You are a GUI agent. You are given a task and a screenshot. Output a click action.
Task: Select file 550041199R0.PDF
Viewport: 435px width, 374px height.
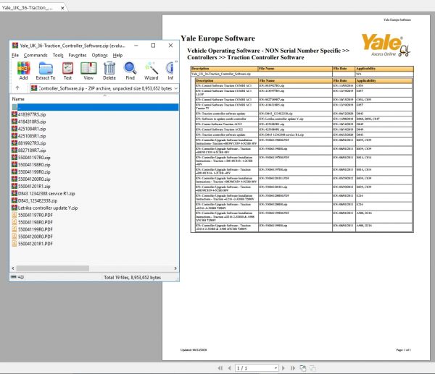pos(32,229)
